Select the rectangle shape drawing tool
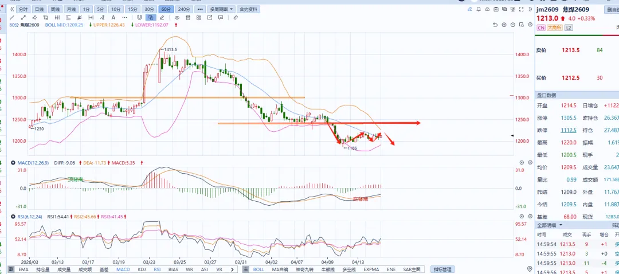This screenshot has width=619, height=274. tap(46, 17)
